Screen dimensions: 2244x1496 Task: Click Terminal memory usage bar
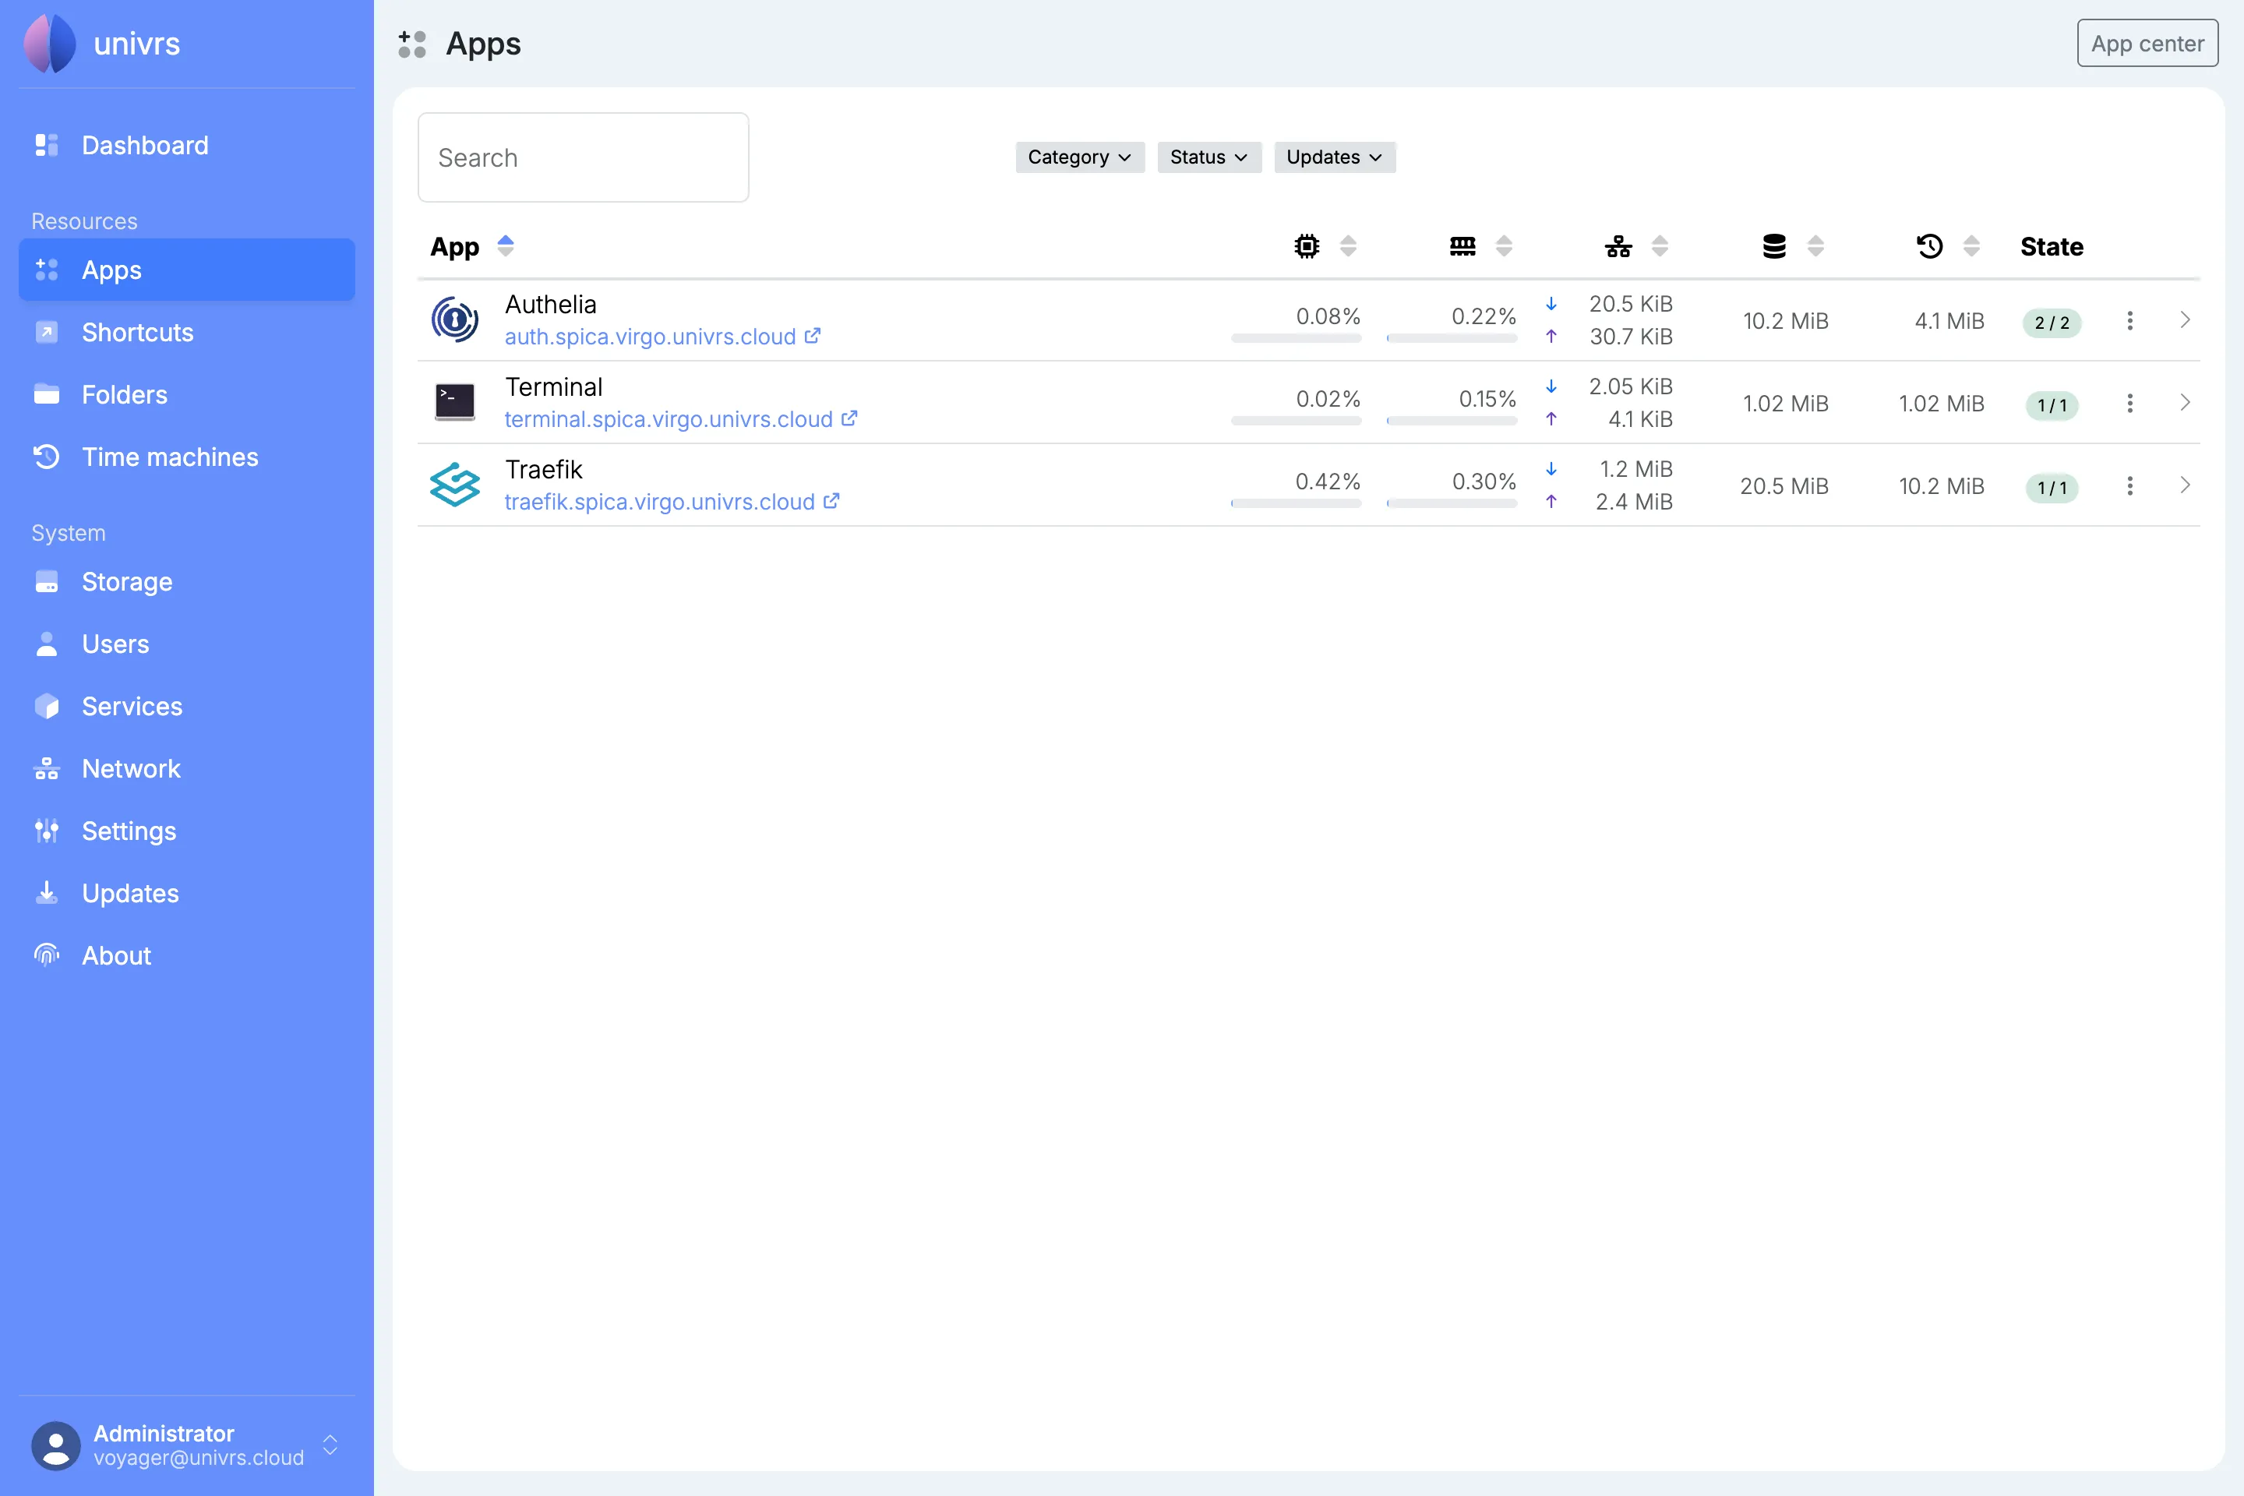coord(1451,421)
